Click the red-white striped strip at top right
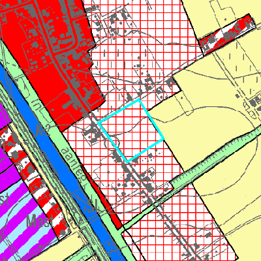This screenshot has height=261, width=261. (227, 34)
